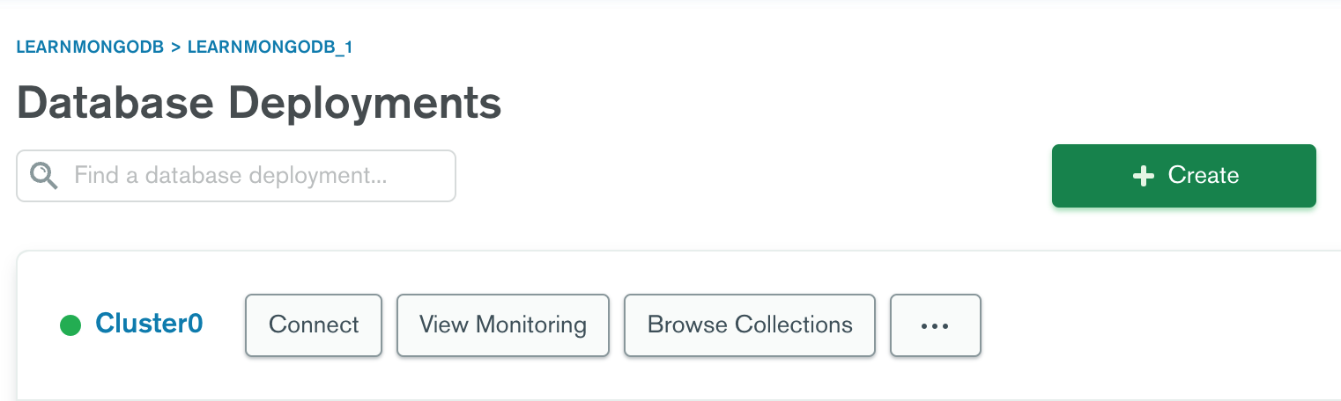The image size is (1341, 401).
Task: Open View Monitoring for Cluster0
Action: (x=503, y=325)
